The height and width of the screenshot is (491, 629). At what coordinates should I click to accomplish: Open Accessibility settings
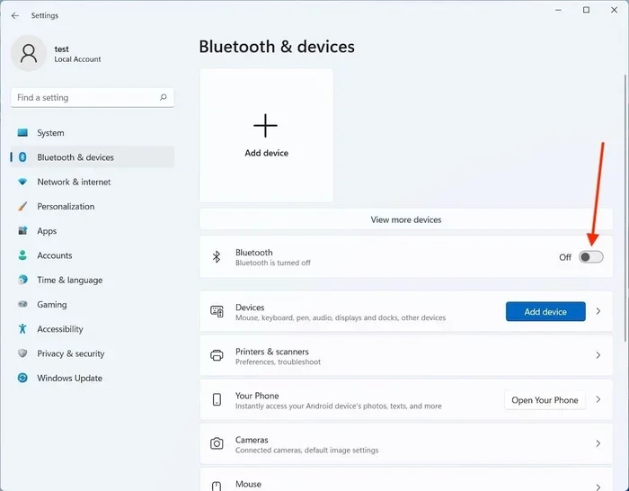pos(93,328)
